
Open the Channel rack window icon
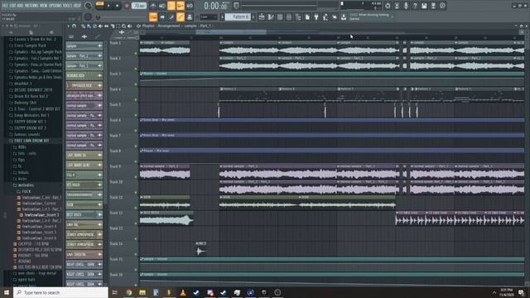point(280,17)
